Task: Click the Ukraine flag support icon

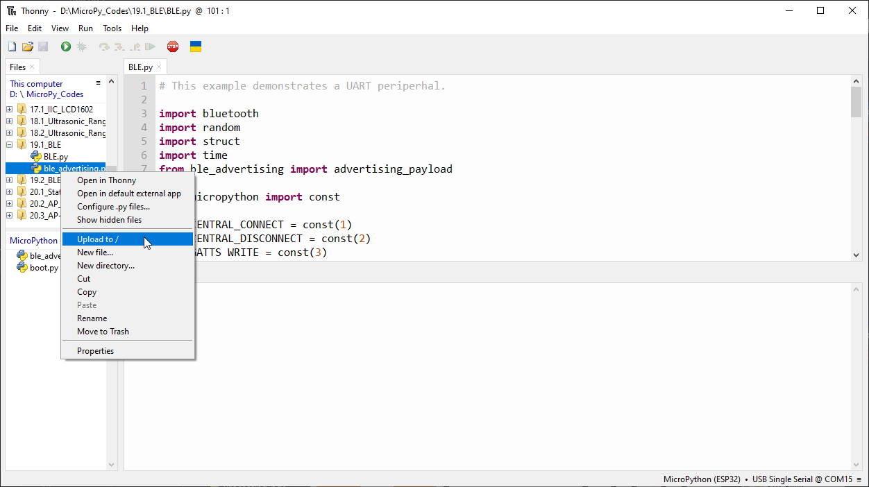Action: tap(196, 46)
